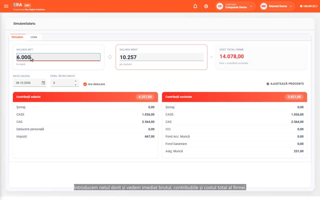
Task: Click the version v26.09.22.1 indicator
Action: click(x=308, y=6)
